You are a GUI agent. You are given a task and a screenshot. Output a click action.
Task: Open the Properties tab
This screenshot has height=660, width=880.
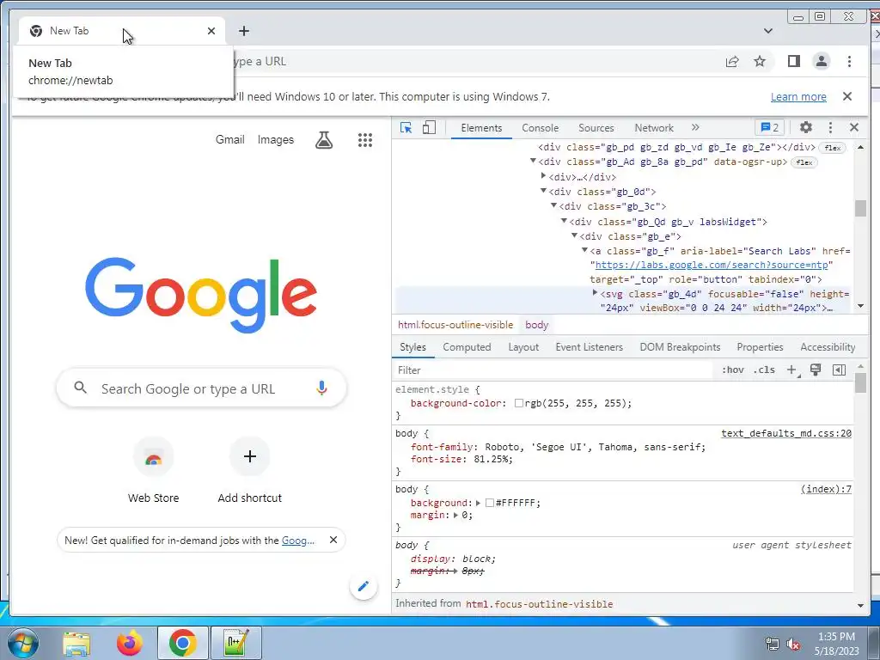(x=760, y=347)
